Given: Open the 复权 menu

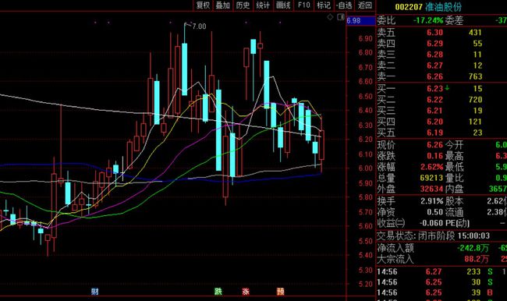Looking at the screenshot, I should [x=203, y=5].
